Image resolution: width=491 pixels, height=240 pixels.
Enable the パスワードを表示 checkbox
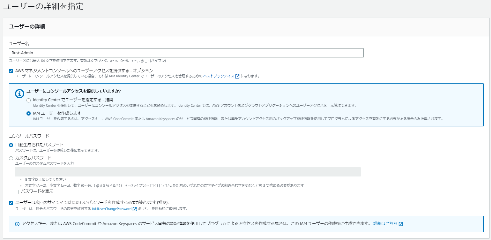coord(17,192)
